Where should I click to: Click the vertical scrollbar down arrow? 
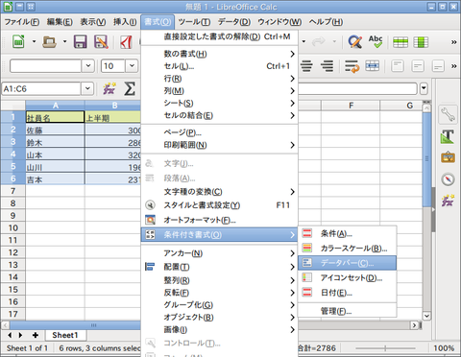click(x=426, y=316)
